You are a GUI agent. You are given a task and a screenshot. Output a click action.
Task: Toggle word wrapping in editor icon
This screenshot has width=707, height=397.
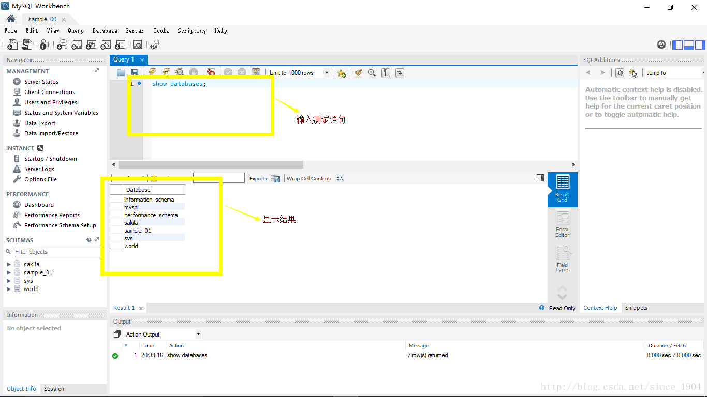pyautogui.click(x=400, y=73)
